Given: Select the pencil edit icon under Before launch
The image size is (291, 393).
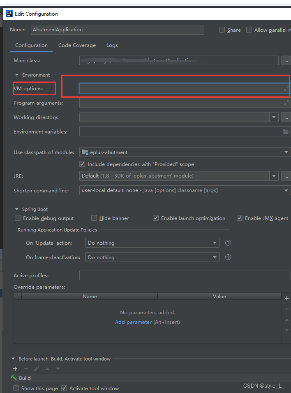Looking at the screenshot, I should click(36, 369).
